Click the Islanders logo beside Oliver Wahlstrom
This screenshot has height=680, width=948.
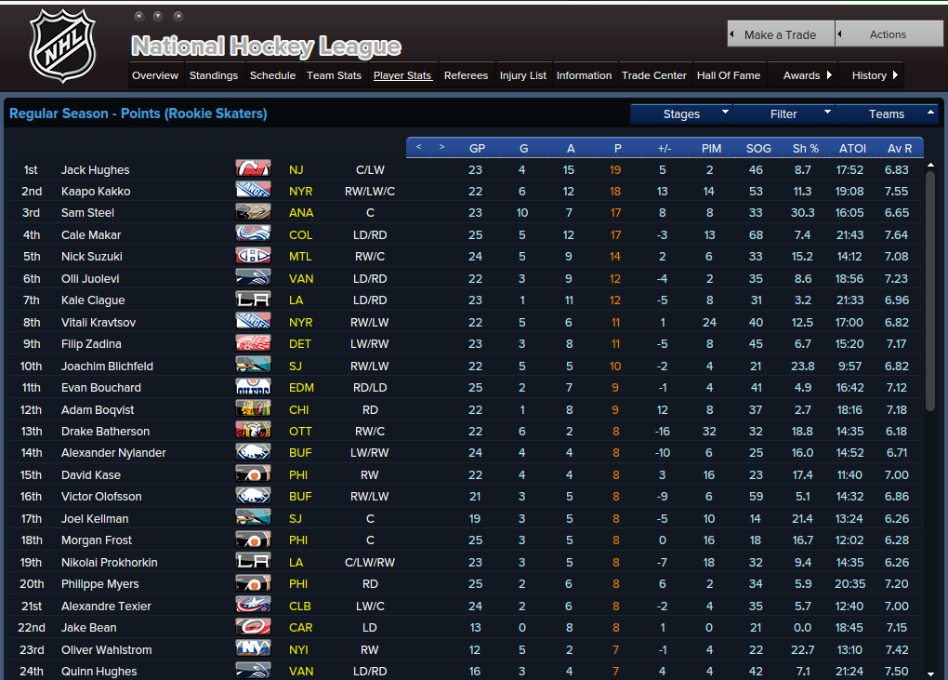253,649
